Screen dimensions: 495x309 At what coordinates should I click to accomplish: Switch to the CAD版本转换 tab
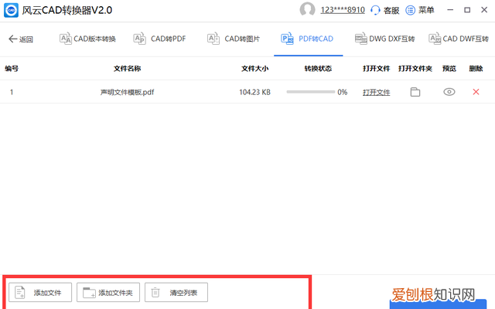tap(87, 39)
